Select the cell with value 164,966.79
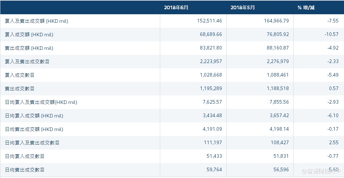344x178 pixels. click(276, 21)
